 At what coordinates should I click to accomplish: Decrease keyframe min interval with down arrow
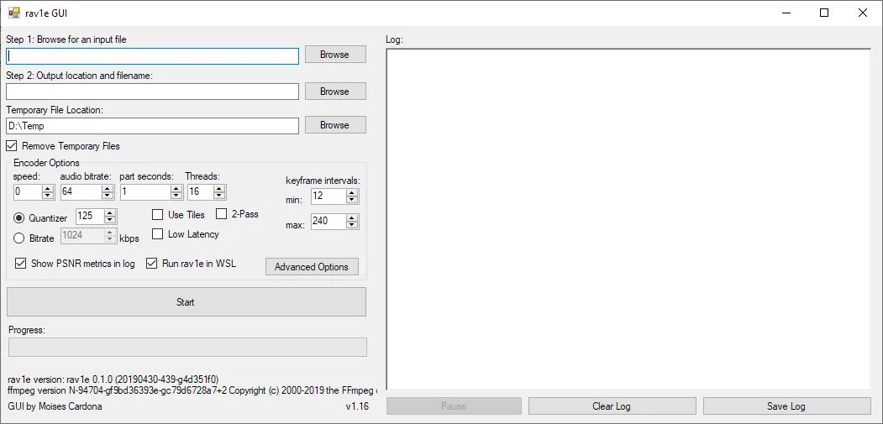pyautogui.click(x=352, y=200)
